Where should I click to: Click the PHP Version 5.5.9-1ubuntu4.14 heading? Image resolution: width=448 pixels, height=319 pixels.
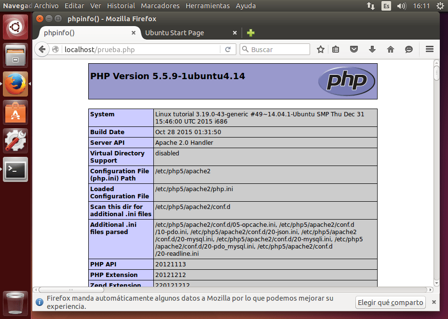[167, 76]
